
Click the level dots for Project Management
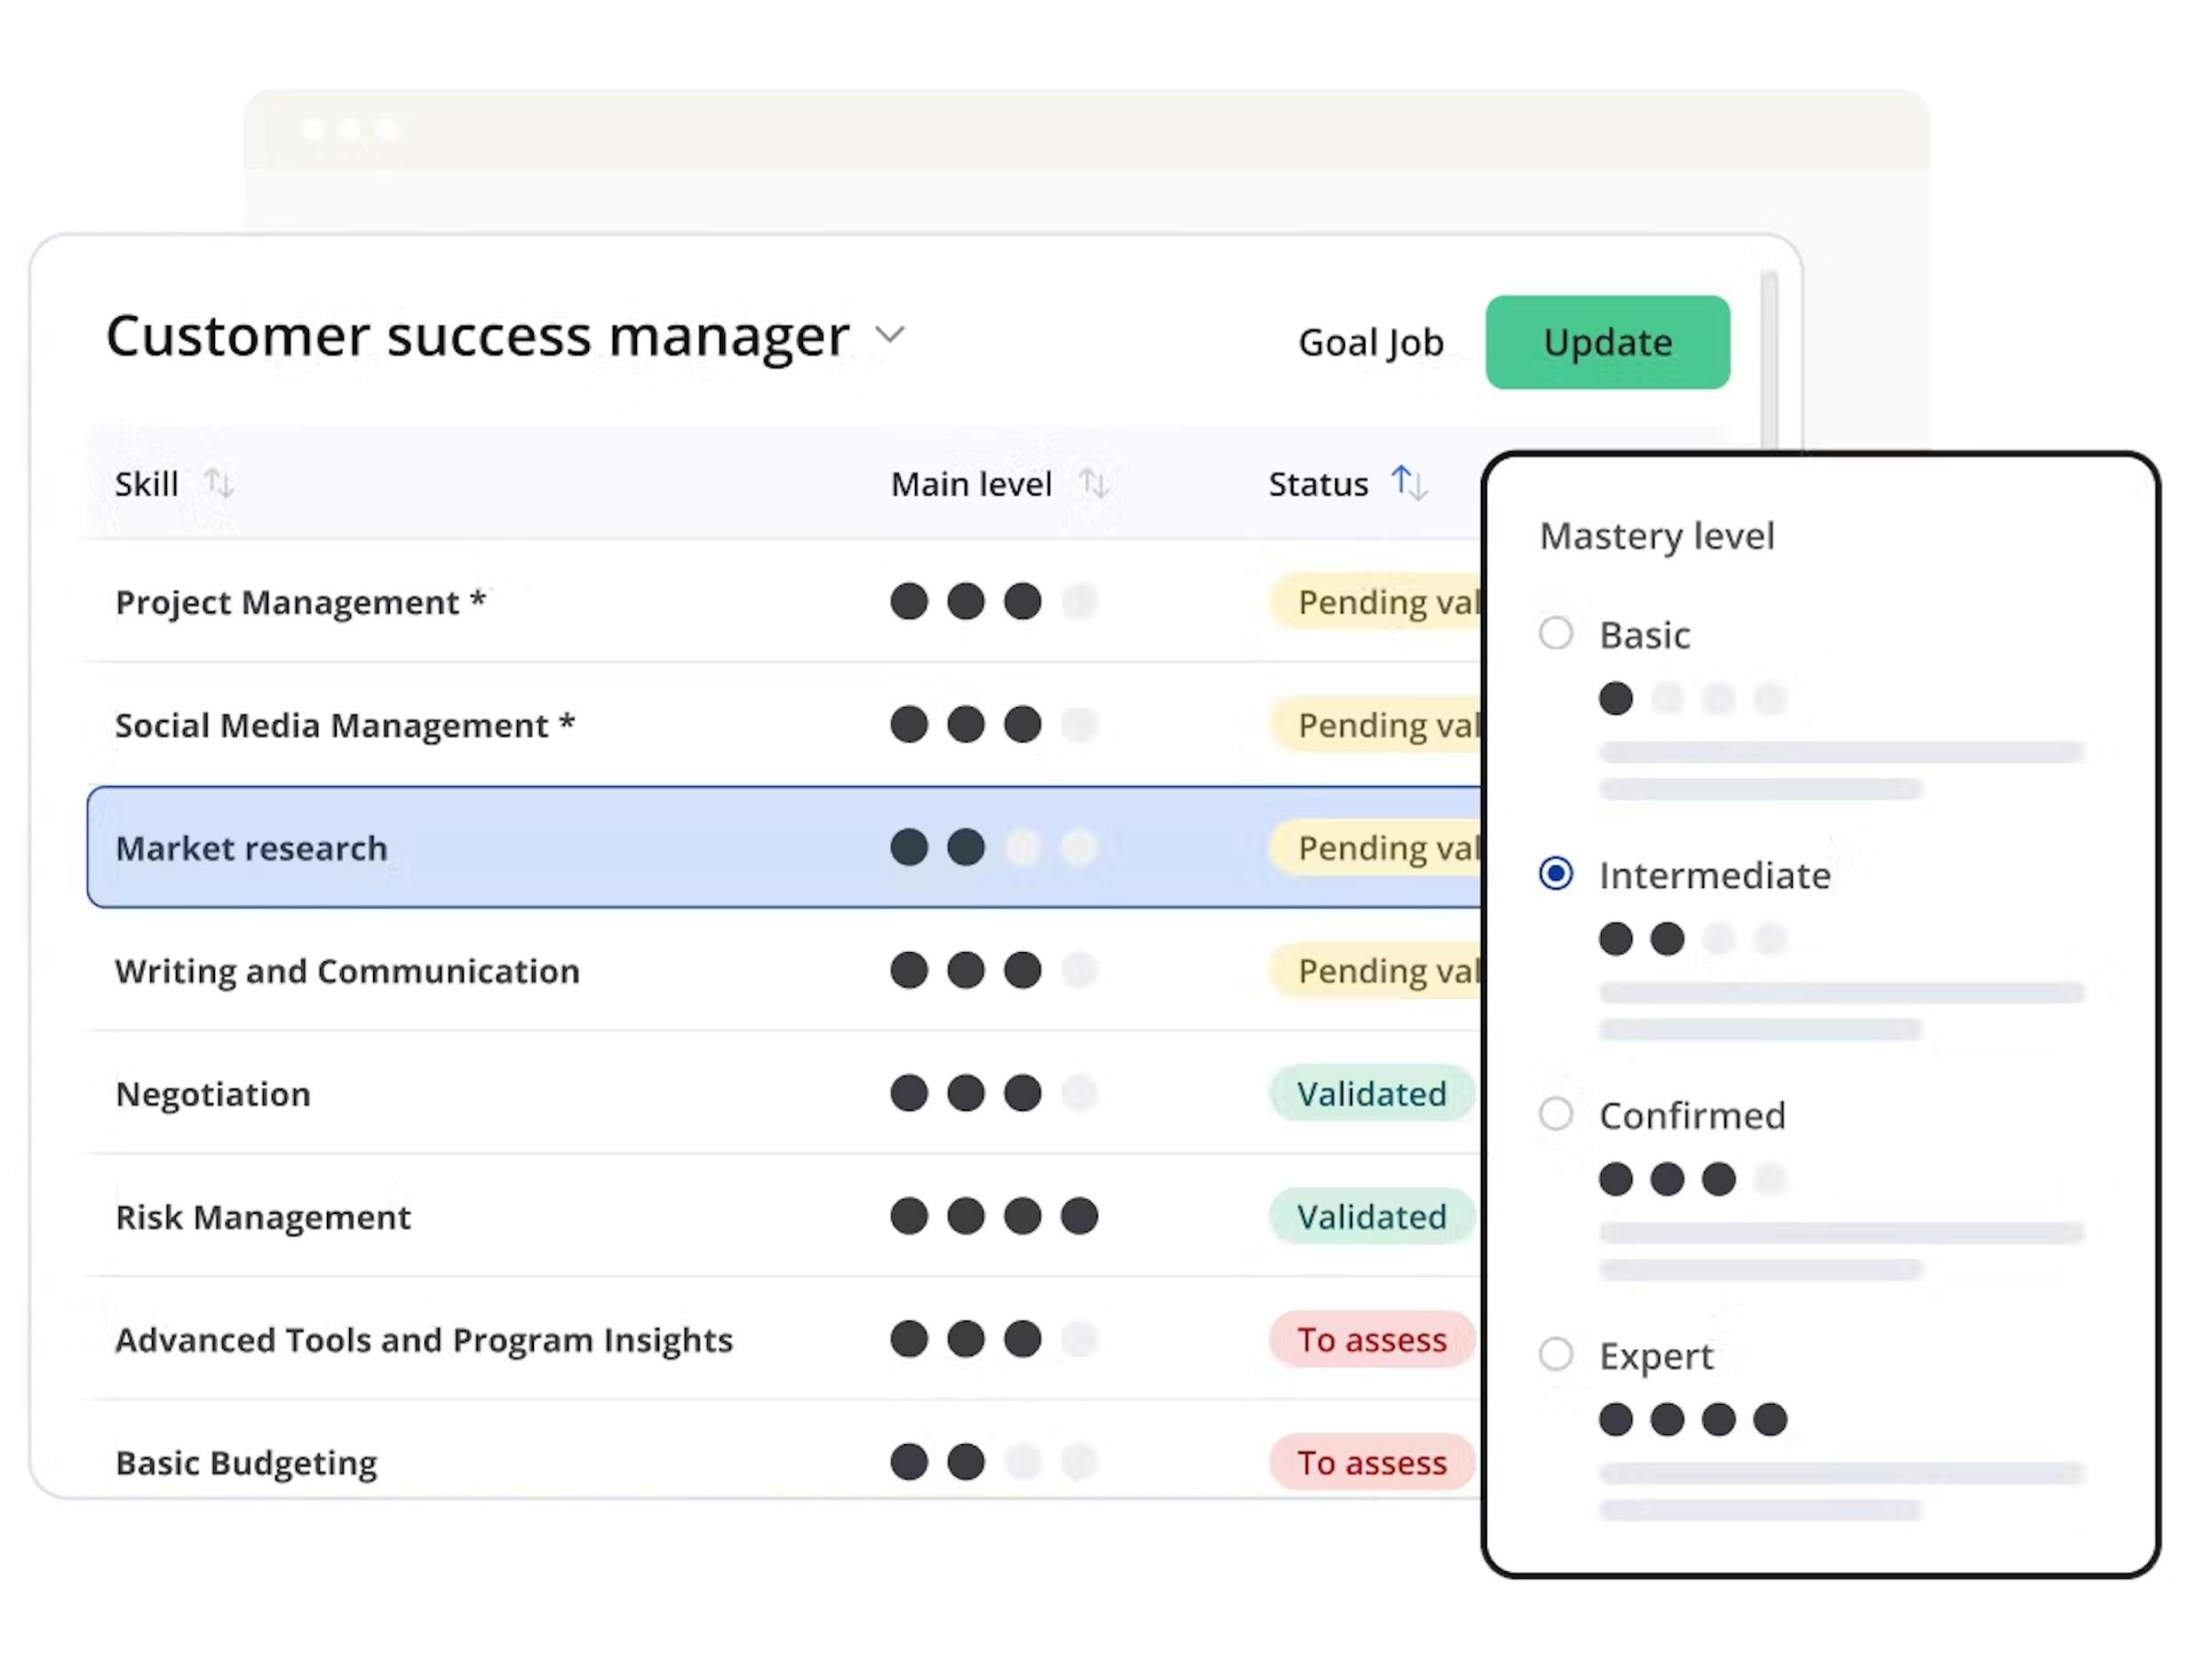click(994, 601)
